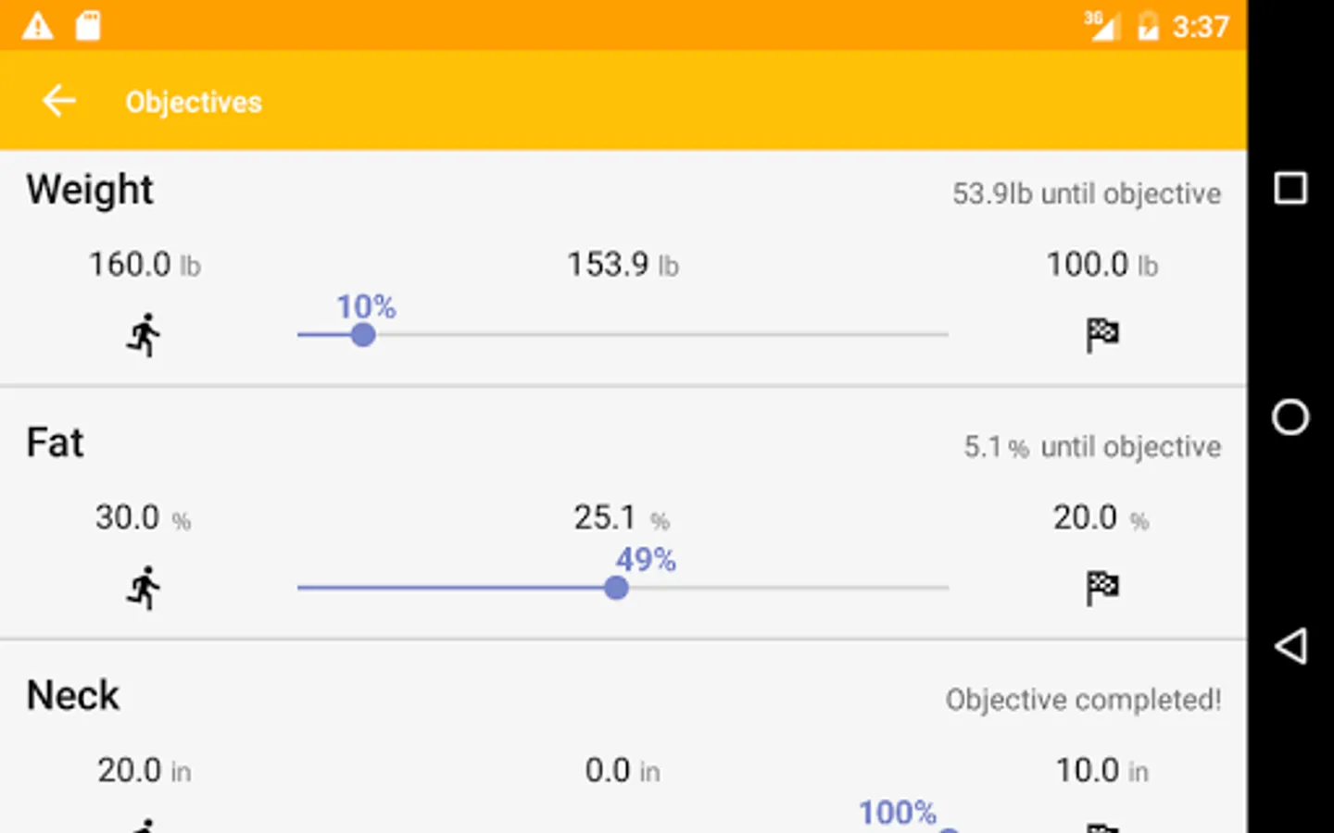Tap the back arrow in the Objectives header
Viewport: 1334px width, 833px height.
[x=58, y=101]
